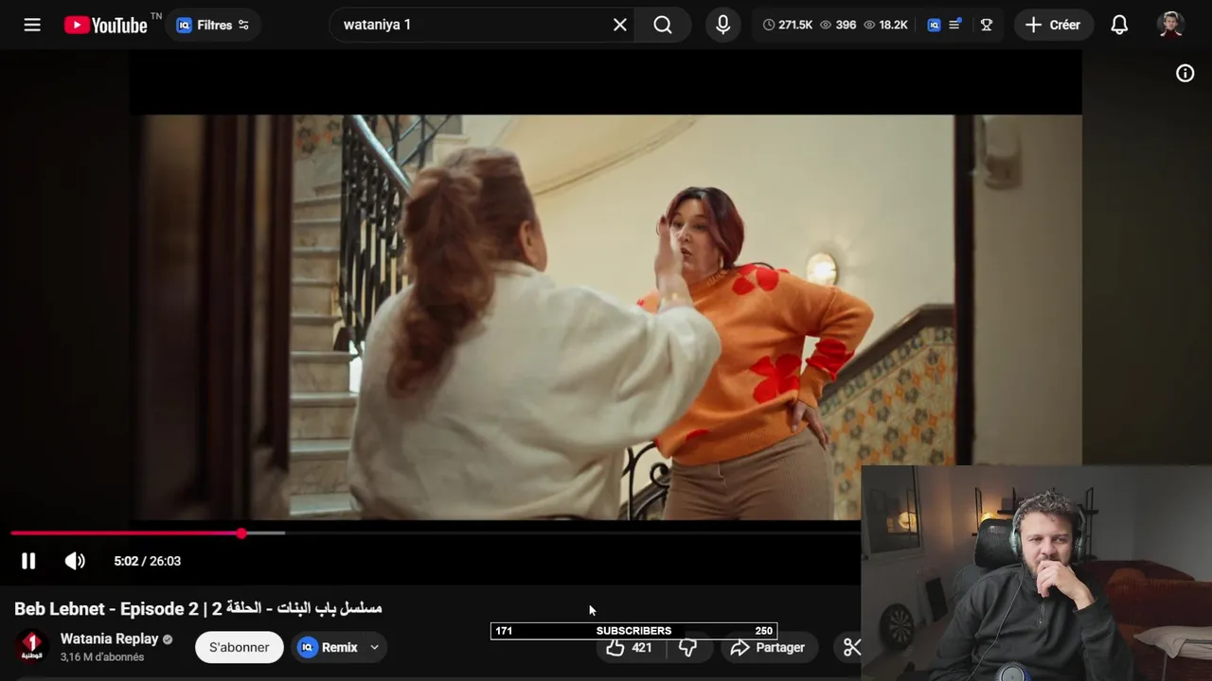
Task: Pause the video
Action: tap(28, 561)
